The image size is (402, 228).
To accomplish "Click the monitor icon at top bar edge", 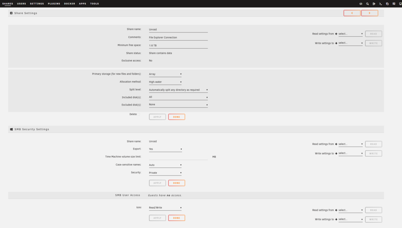I will pos(400,4).
